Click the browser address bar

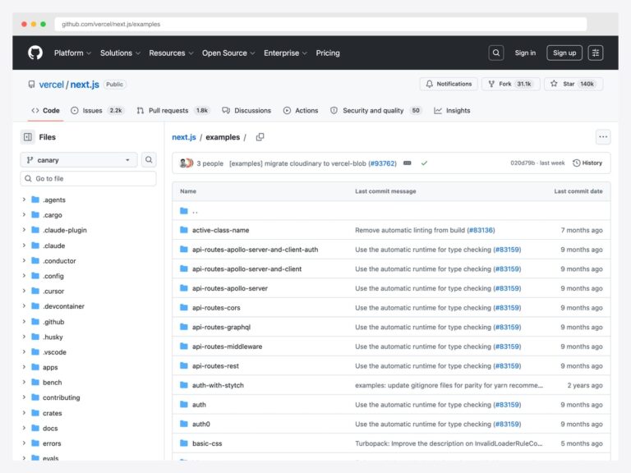[x=320, y=24]
